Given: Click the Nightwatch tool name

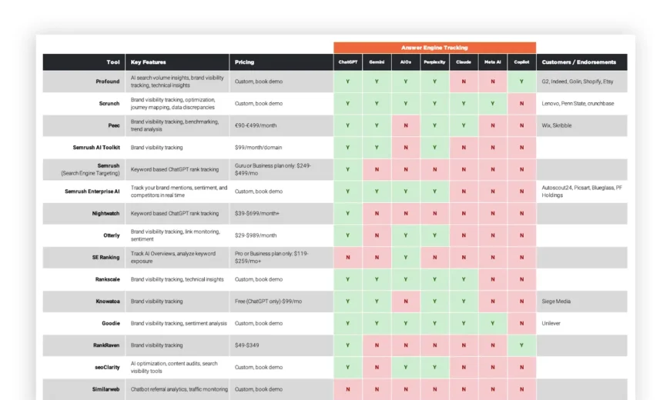Looking at the screenshot, I should (106, 213).
